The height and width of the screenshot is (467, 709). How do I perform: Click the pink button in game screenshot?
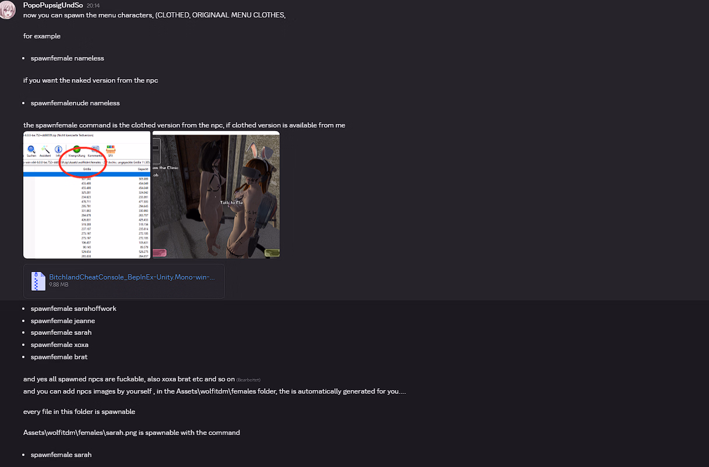click(159, 253)
